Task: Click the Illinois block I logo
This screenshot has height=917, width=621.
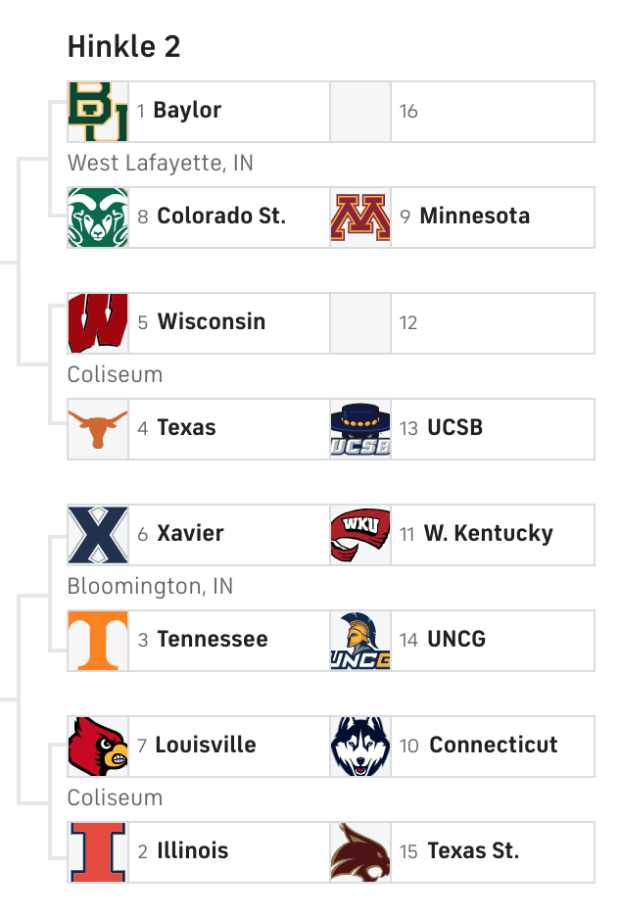Action: click(98, 852)
